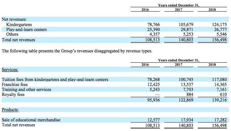Click the underlined 'Services:' heading
Image resolution: width=231 pixels, height=131 pixels.
click(x=10, y=69)
